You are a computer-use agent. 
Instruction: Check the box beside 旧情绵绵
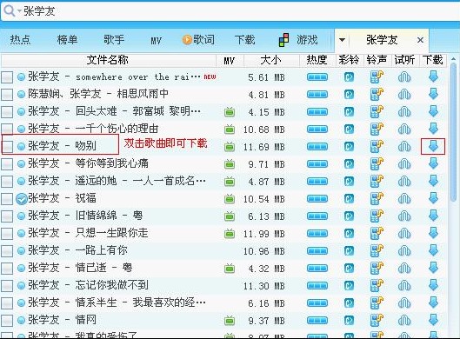pyautogui.click(x=7, y=216)
